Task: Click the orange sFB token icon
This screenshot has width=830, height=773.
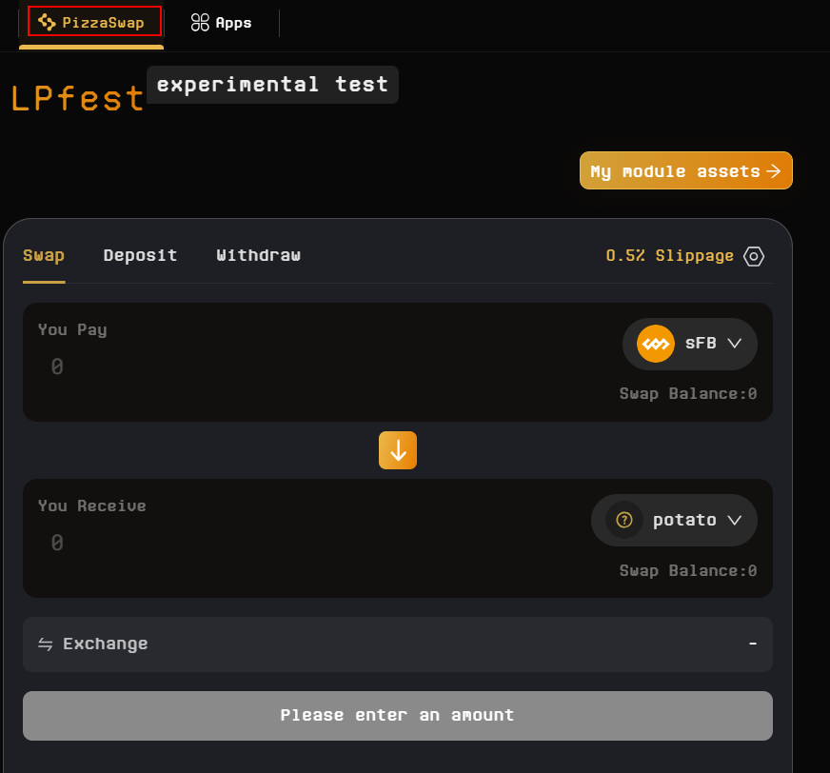Action: click(x=656, y=344)
